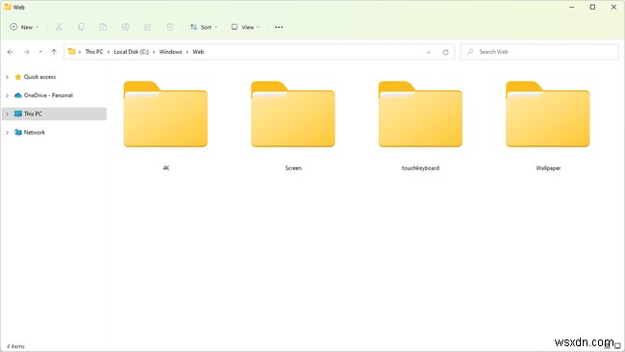
Task: Expand the Network tree node
Action: [7, 133]
